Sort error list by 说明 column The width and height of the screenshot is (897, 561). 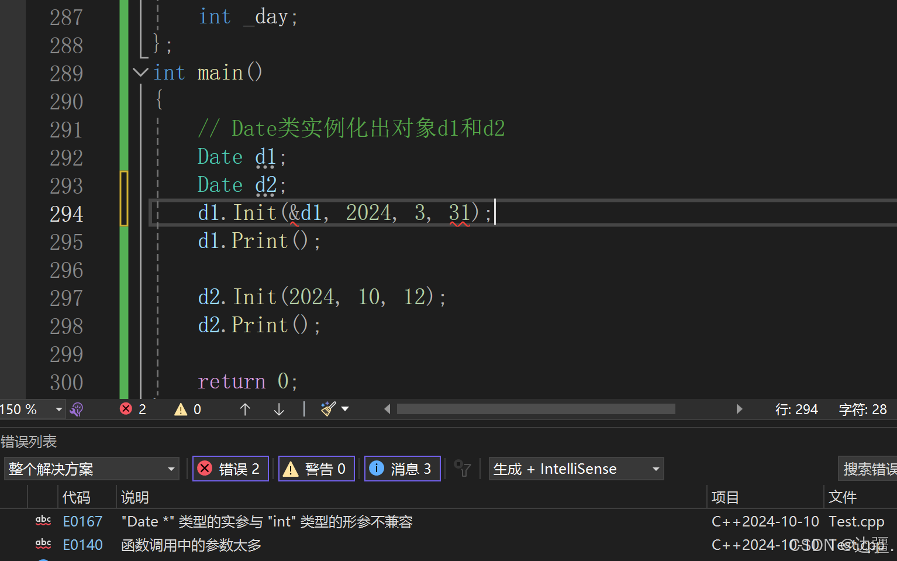(x=134, y=497)
